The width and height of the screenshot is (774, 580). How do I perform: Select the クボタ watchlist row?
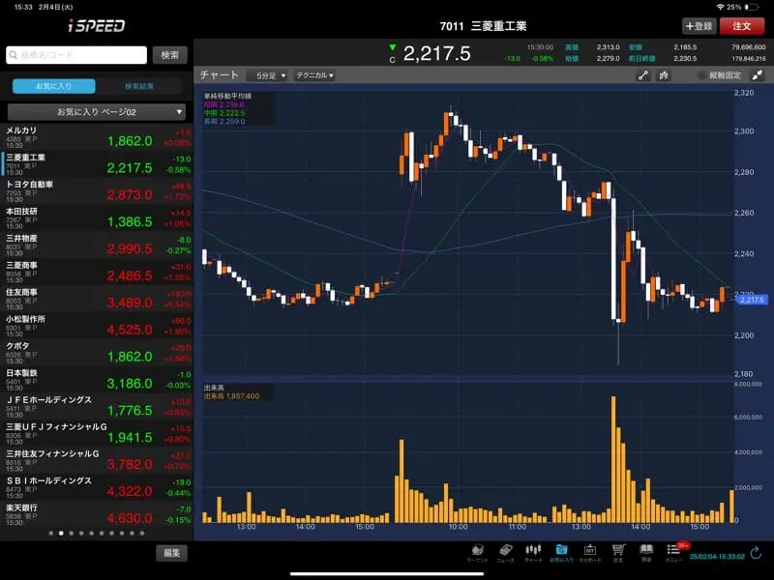click(96, 353)
